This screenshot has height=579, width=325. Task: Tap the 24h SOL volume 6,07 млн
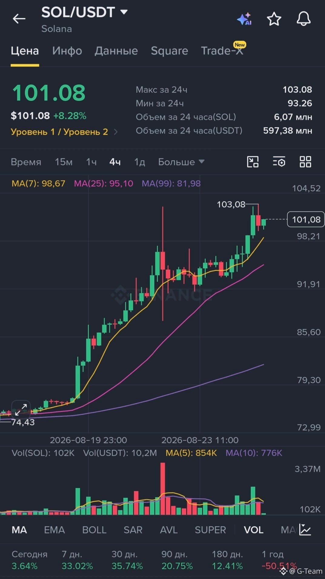293,117
